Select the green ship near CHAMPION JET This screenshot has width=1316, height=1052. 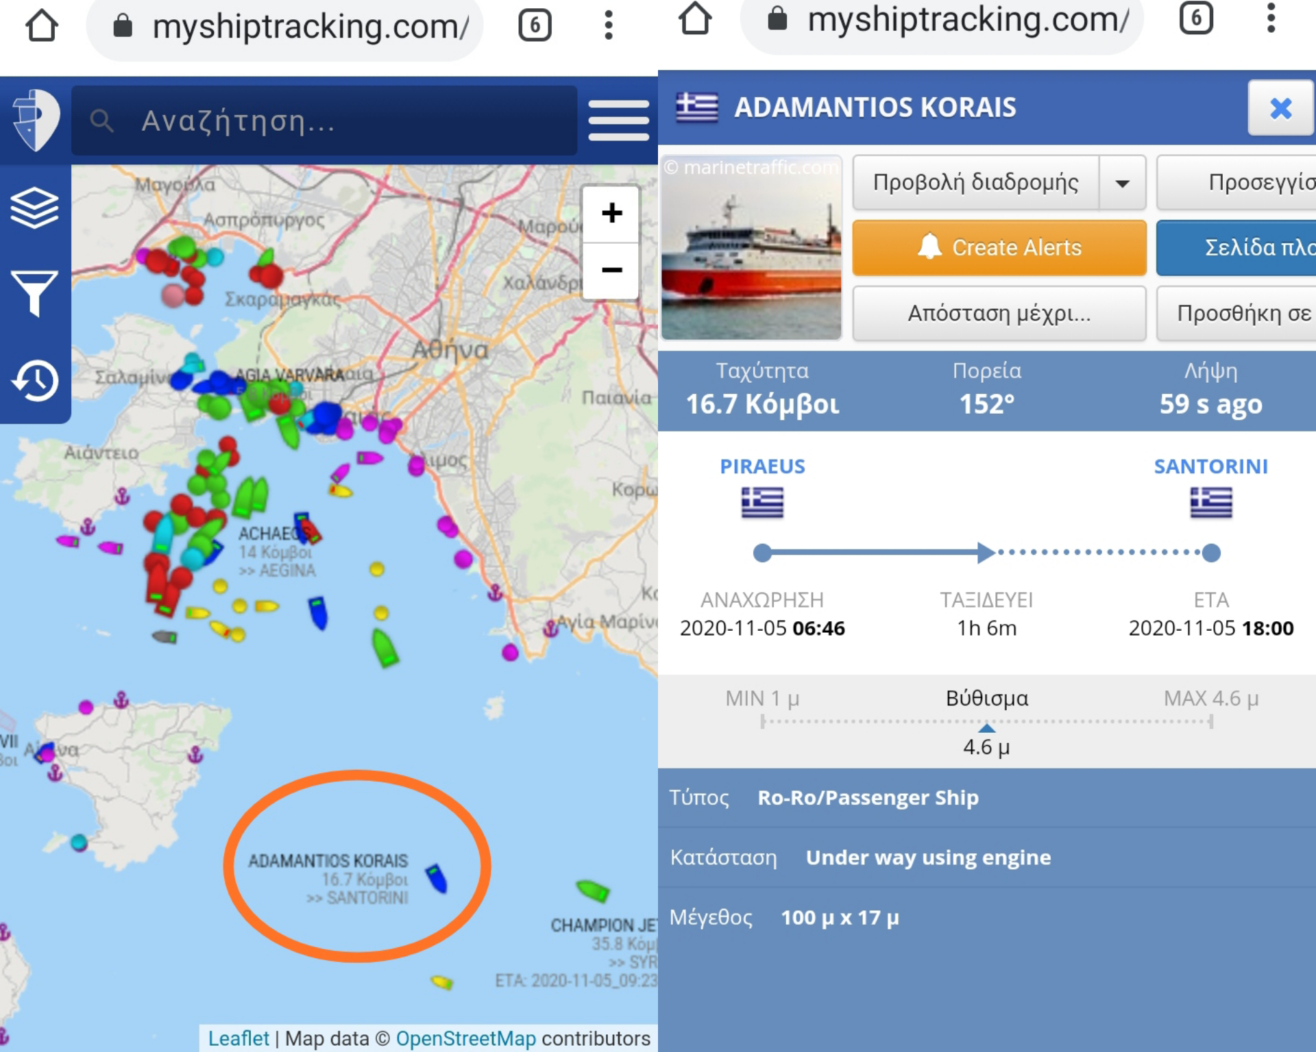click(592, 890)
